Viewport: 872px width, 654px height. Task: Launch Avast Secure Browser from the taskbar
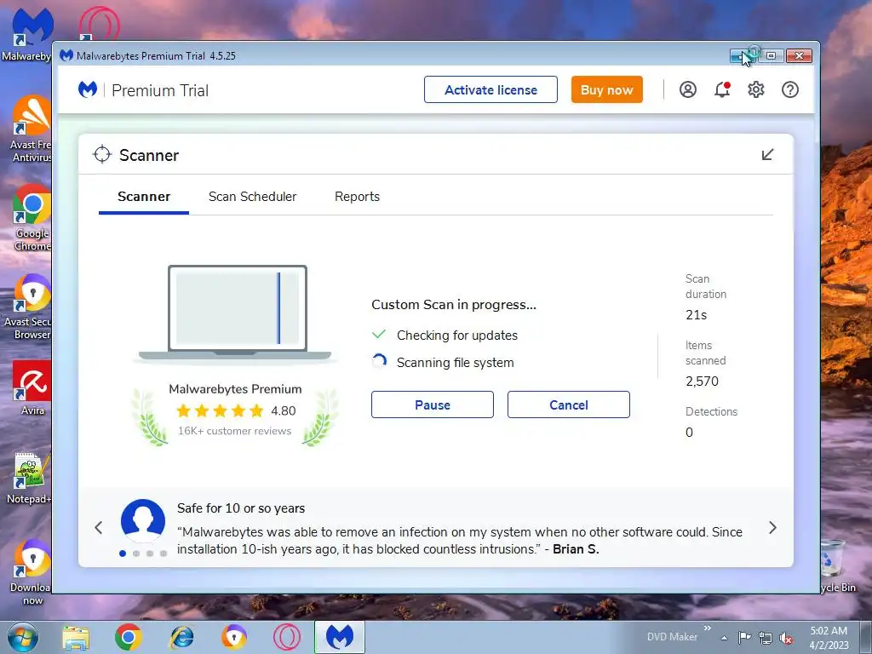tap(233, 637)
